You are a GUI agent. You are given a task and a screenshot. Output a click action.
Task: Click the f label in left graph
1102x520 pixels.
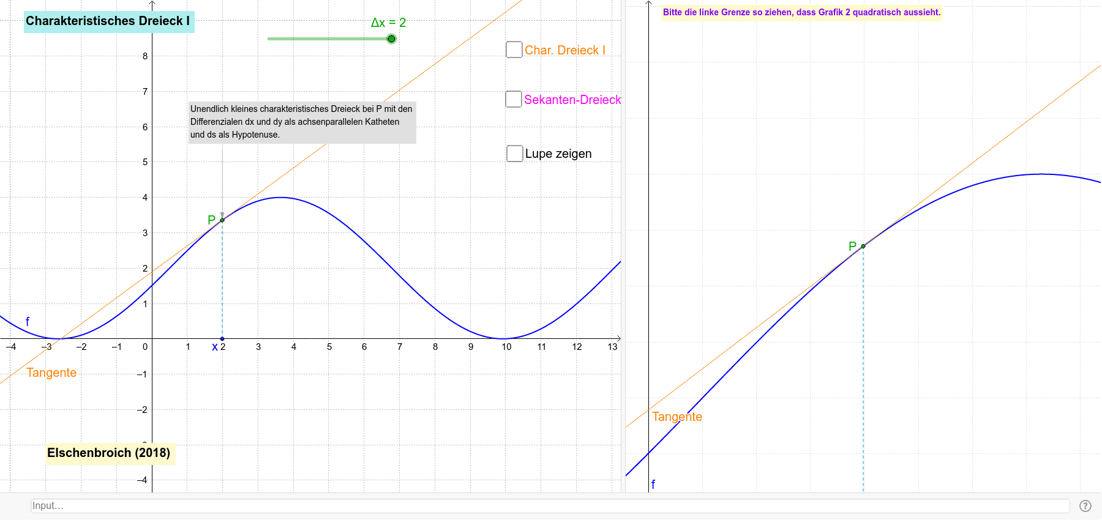28,321
